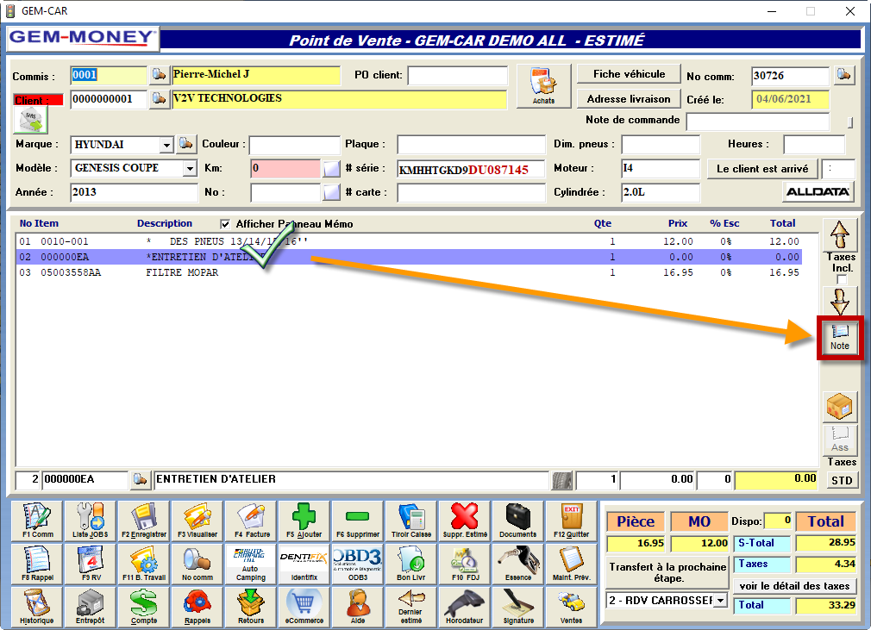Open F10 FDJ icon
This screenshot has height=630, width=871.
coord(464,564)
